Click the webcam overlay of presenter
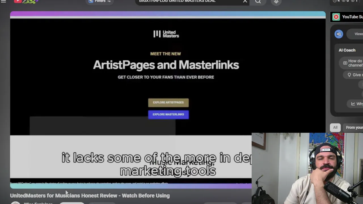 pos(307,168)
